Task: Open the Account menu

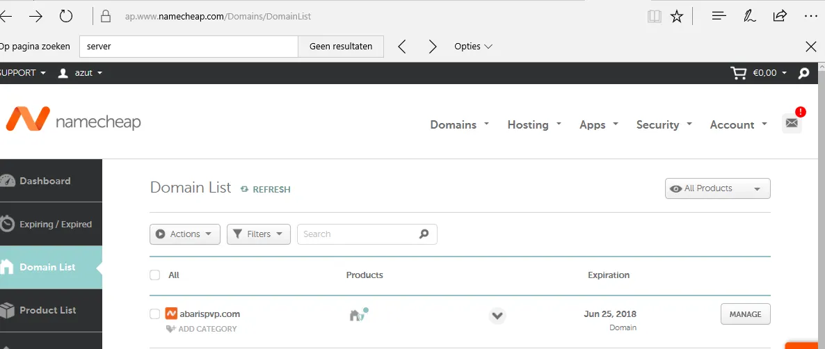Action: click(x=739, y=124)
